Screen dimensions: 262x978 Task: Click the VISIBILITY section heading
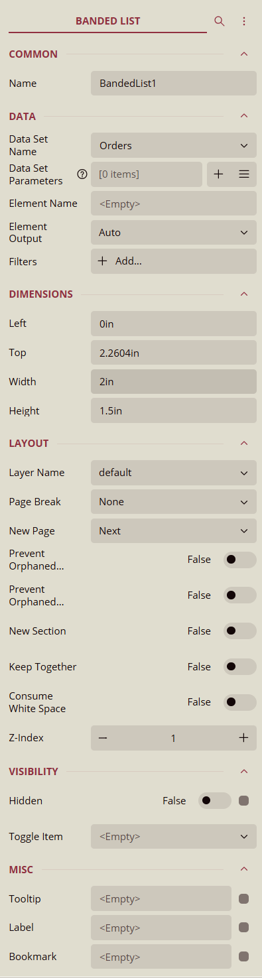(x=34, y=772)
